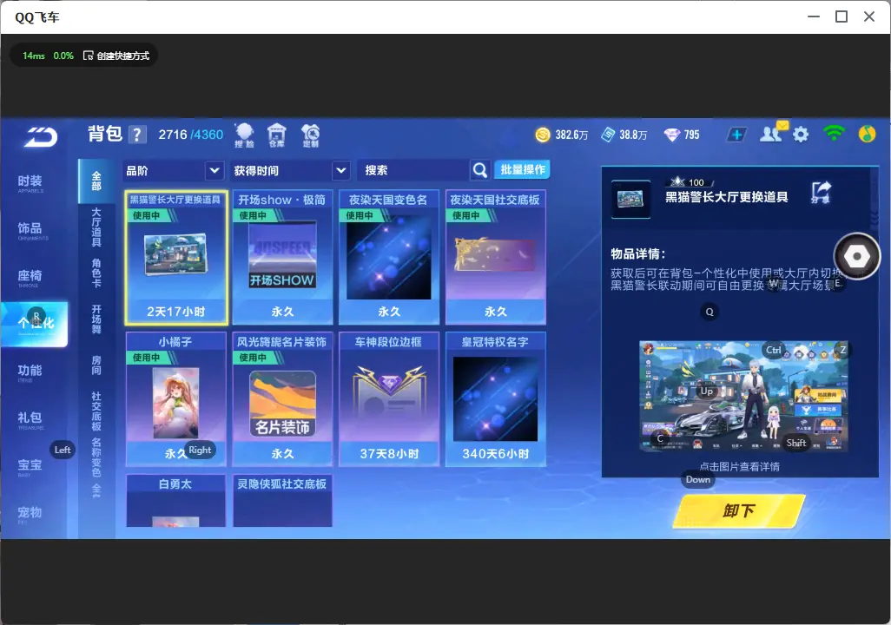Select the 车神段位边框 item card
This screenshot has height=625, width=891.
click(x=389, y=399)
